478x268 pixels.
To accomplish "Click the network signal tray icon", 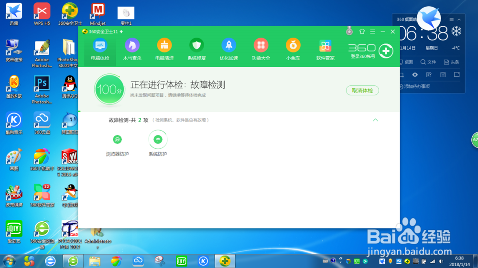I will (x=433, y=261).
